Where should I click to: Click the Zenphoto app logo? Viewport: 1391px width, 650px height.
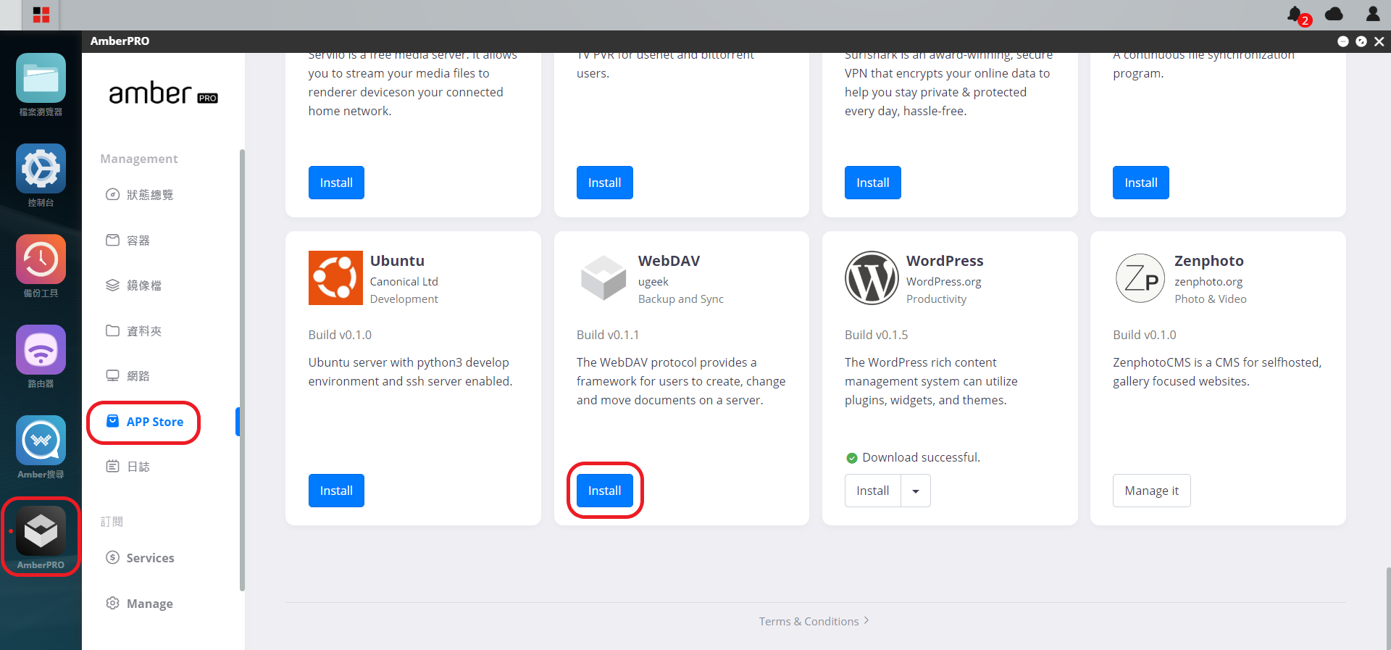(x=1140, y=278)
